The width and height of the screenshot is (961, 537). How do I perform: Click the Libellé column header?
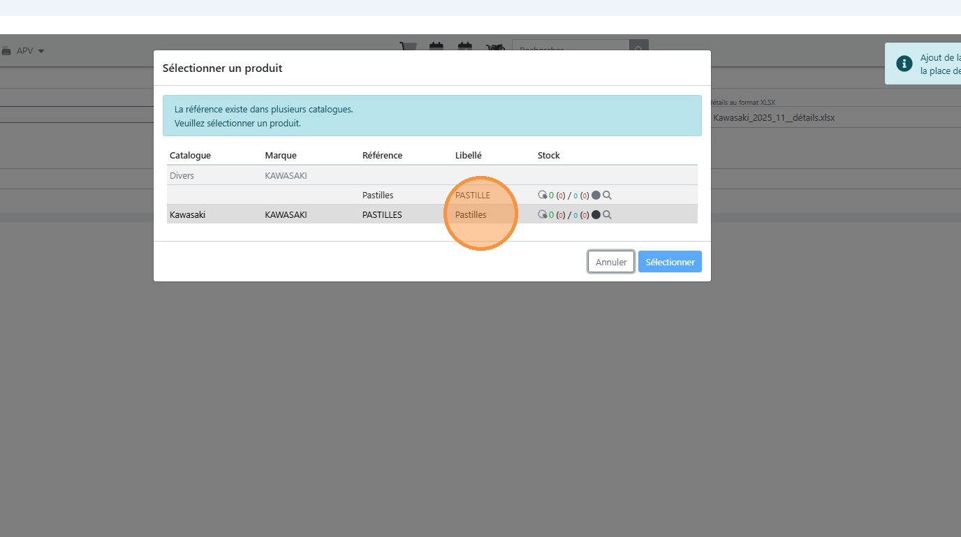(x=469, y=156)
